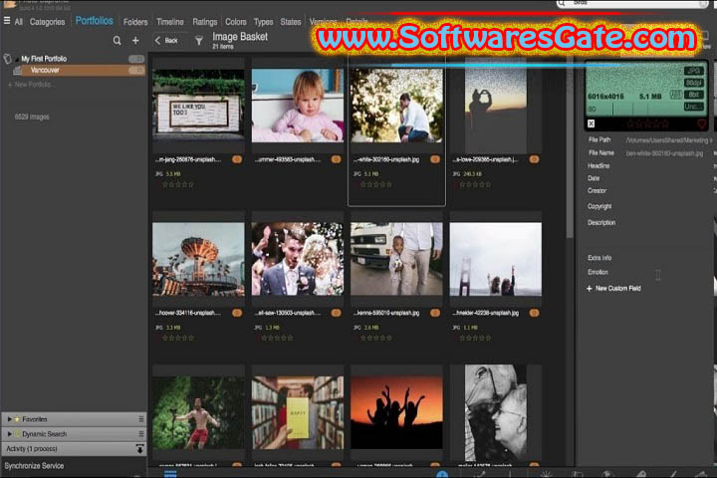Click orange basket badge on lowe-209385 image
Image resolution: width=717 pixels, height=478 pixels.
coord(534,159)
